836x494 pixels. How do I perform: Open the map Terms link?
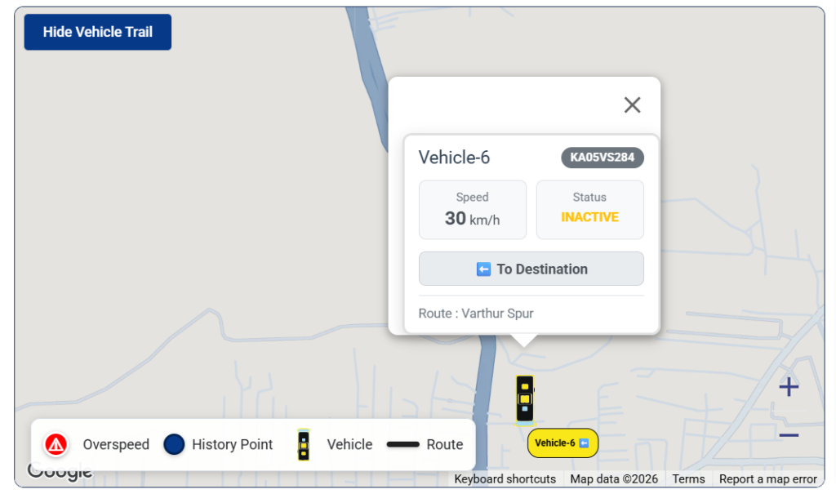tap(688, 479)
